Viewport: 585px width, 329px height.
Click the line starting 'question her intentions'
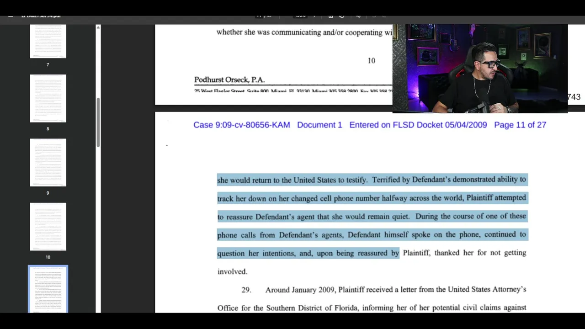point(372,253)
